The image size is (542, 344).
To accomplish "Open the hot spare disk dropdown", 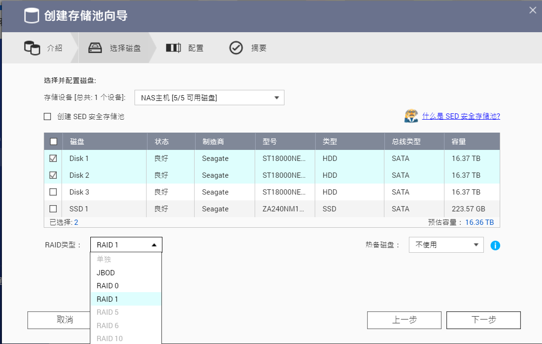I will coord(446,245).
